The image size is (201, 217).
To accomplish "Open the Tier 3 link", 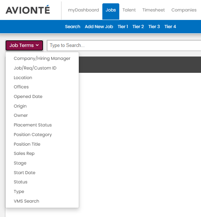I will (154, 27).
